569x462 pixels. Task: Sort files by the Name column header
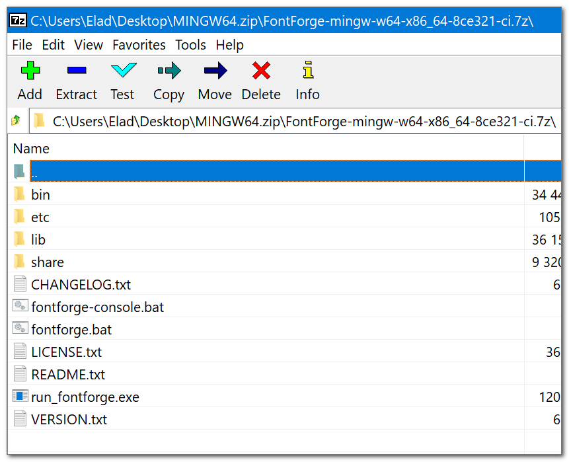[x=31, y=149]
